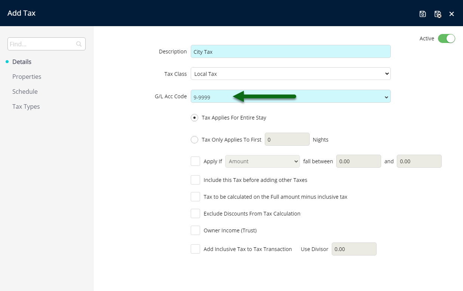Select Tax Applies For Entire Stay radio
Screen dimensions: 463x291
tap(194, 118)
